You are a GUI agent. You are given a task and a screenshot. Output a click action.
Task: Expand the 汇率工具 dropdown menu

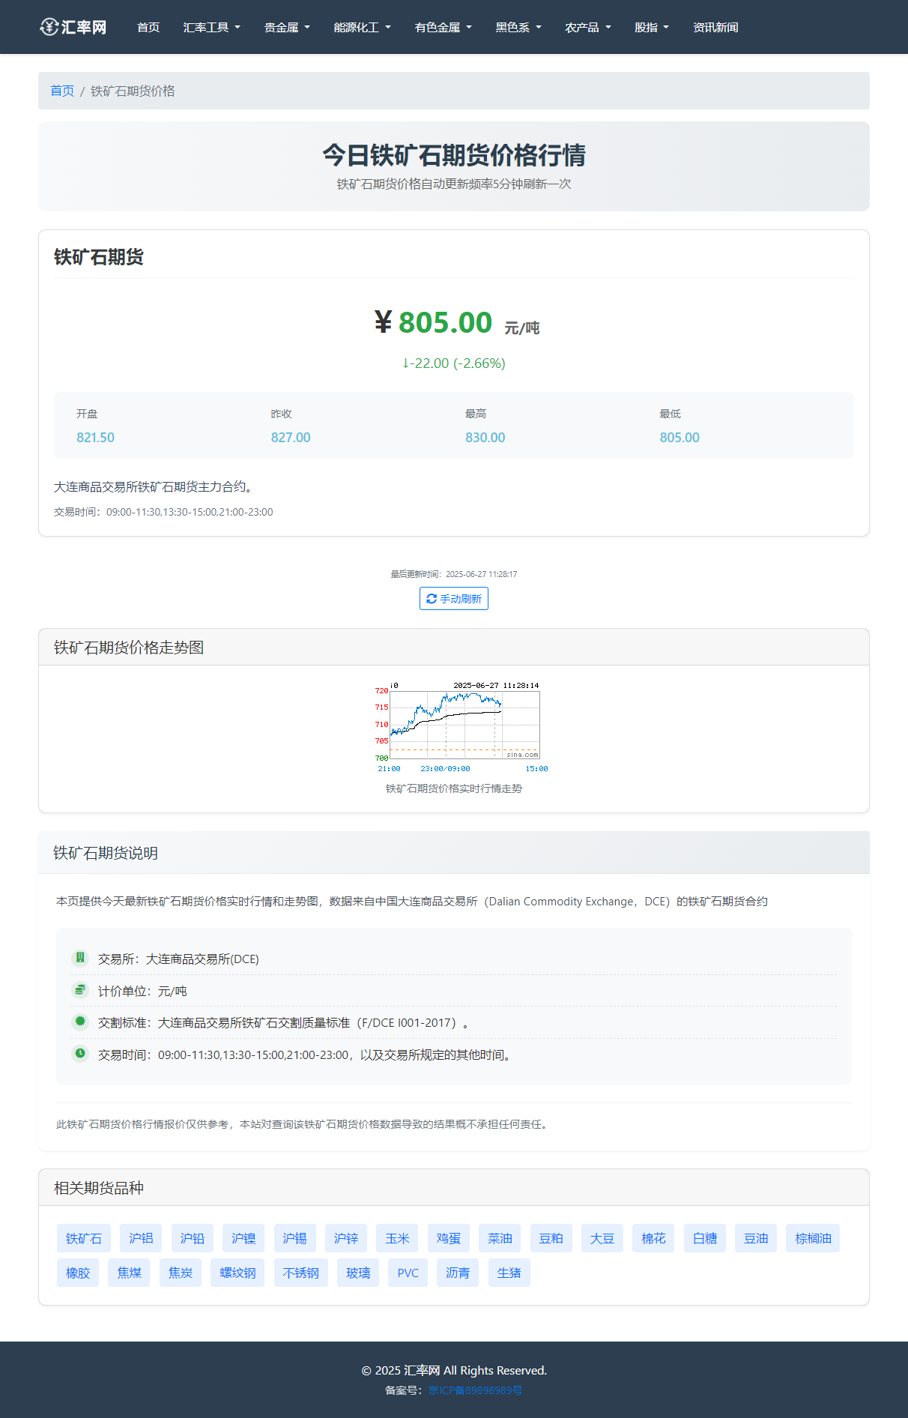[x=211, y=28]
